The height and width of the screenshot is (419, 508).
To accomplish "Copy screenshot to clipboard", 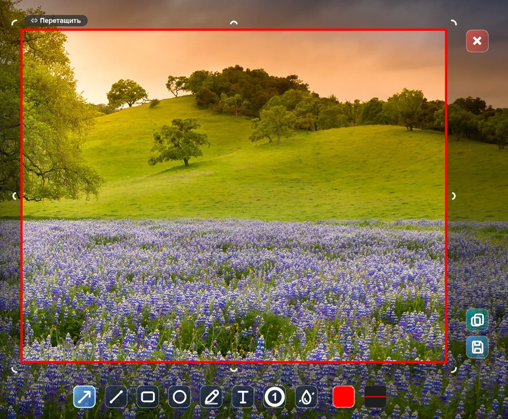I will pos(477,320).
